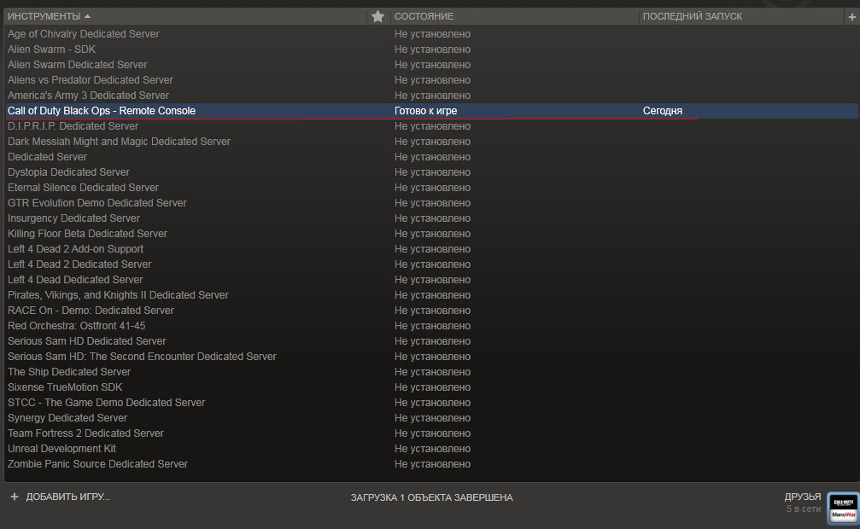Click Сегодня last-launch value
The height and width of the screenshot is (529, 860).
[x=663, y=111]
